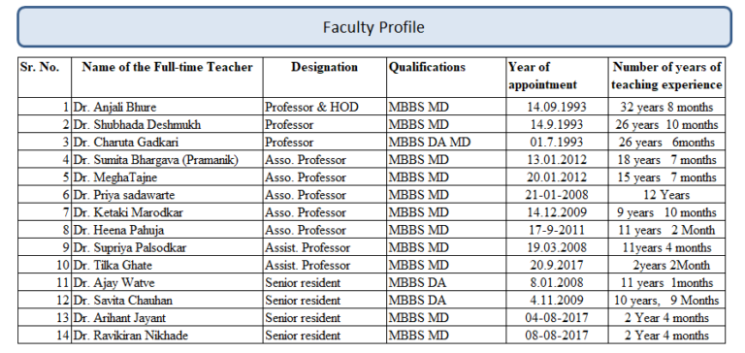The image size is (745, 353).
Task: Select the 12 Years experience cell
Action: point(666,195)
